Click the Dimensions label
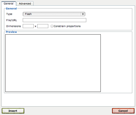This screenshot has height=115, width=136. [x=13, y=26]
